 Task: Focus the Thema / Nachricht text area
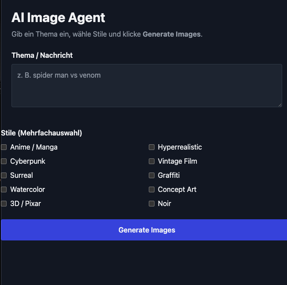(x=147, y=86)
